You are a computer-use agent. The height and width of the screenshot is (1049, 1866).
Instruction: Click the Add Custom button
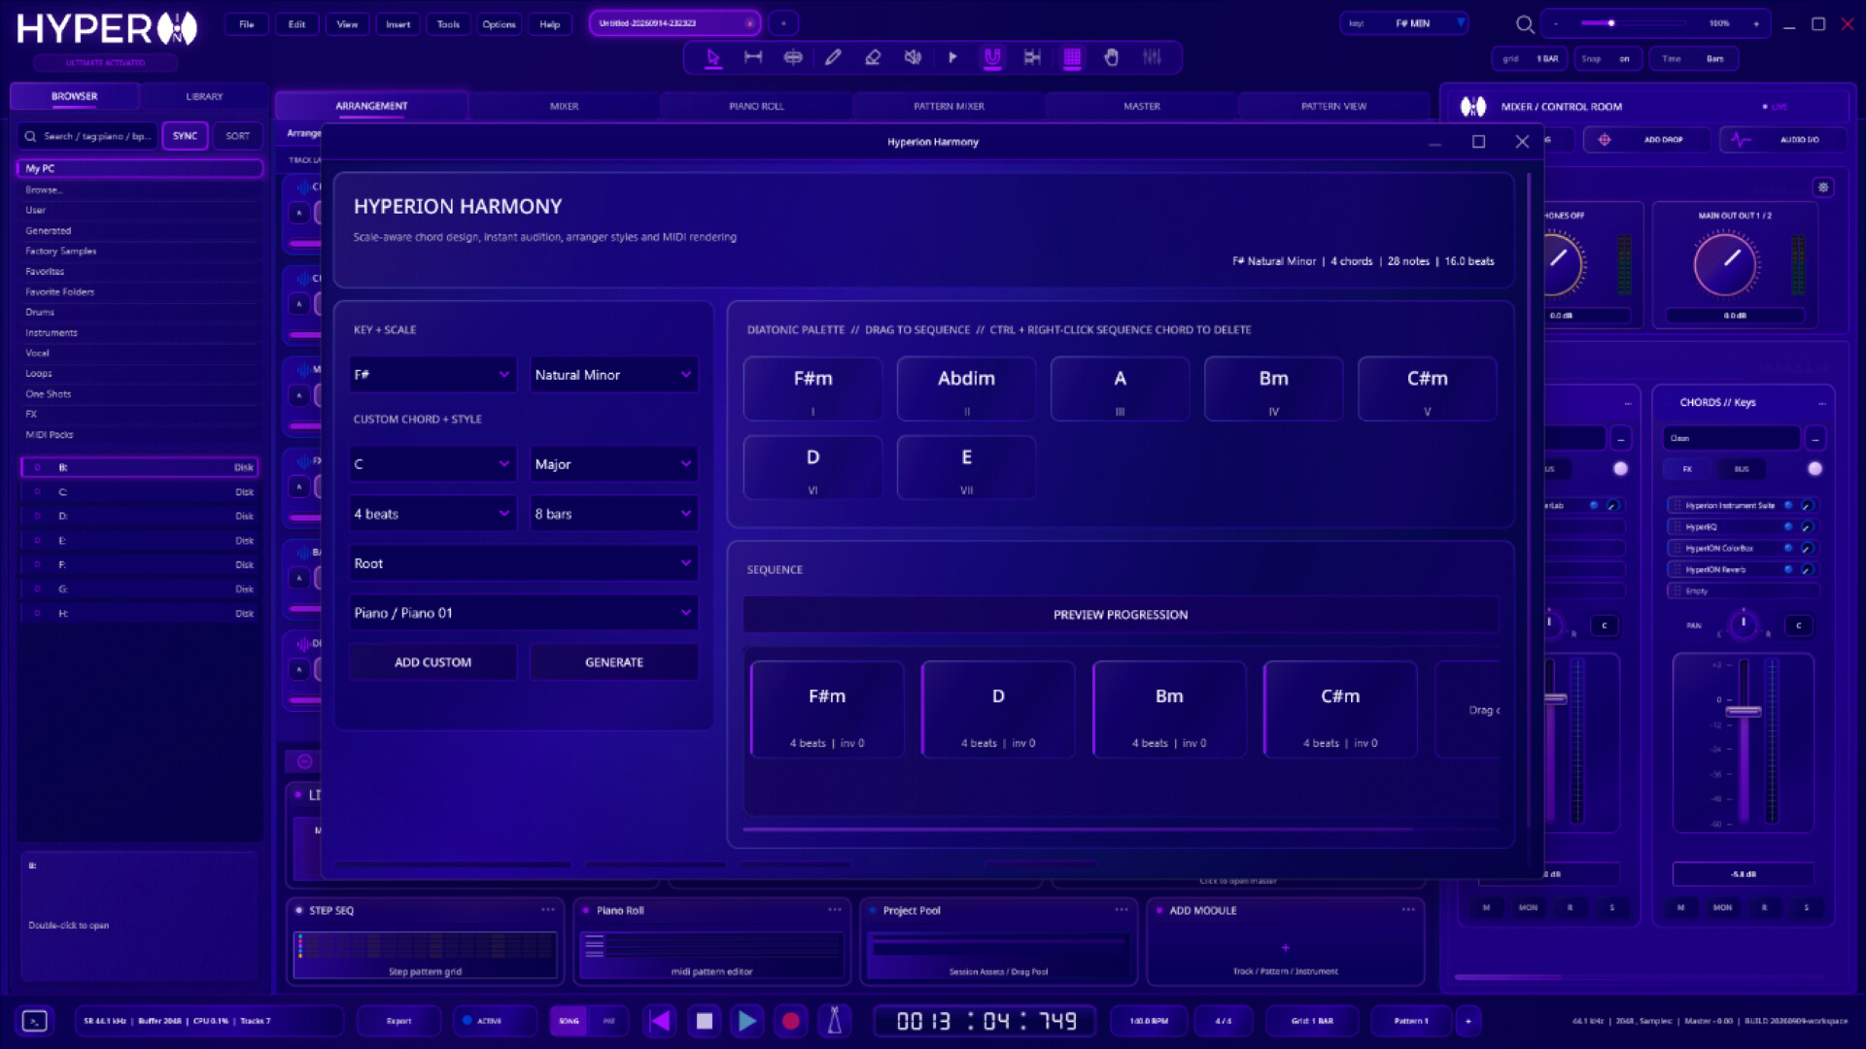pyautogui.click(x=432, y=662)
